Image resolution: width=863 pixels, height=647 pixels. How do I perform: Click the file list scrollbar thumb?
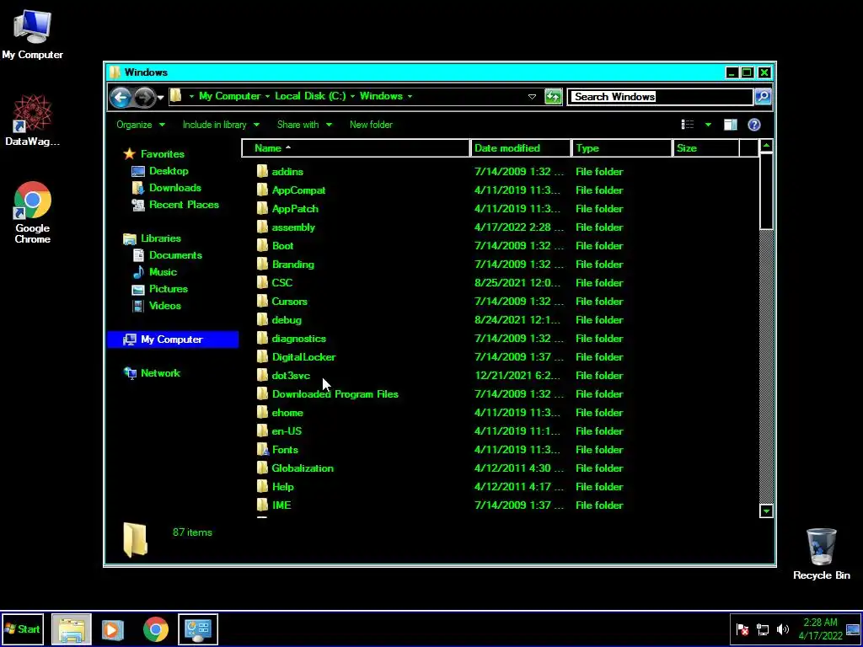(766, 191)
